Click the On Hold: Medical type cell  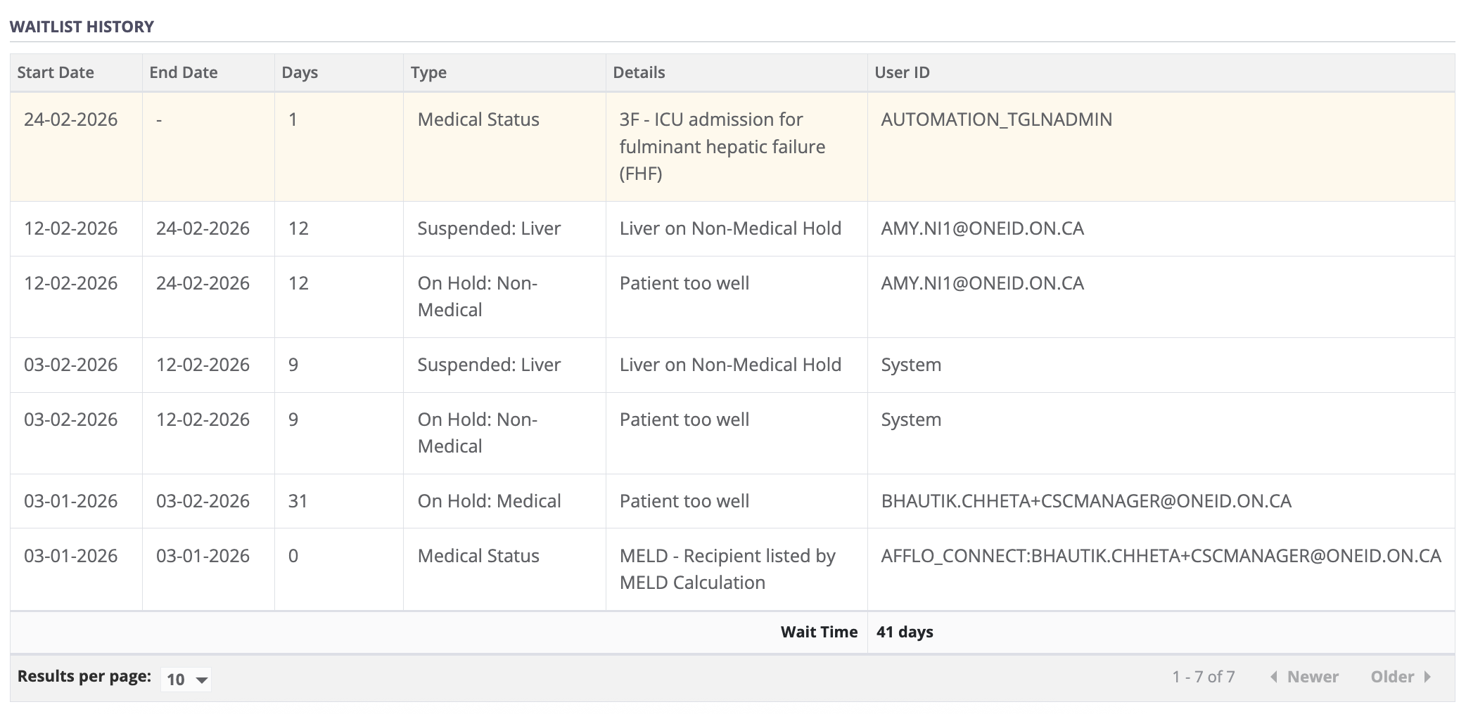click(x=489, y=501)
